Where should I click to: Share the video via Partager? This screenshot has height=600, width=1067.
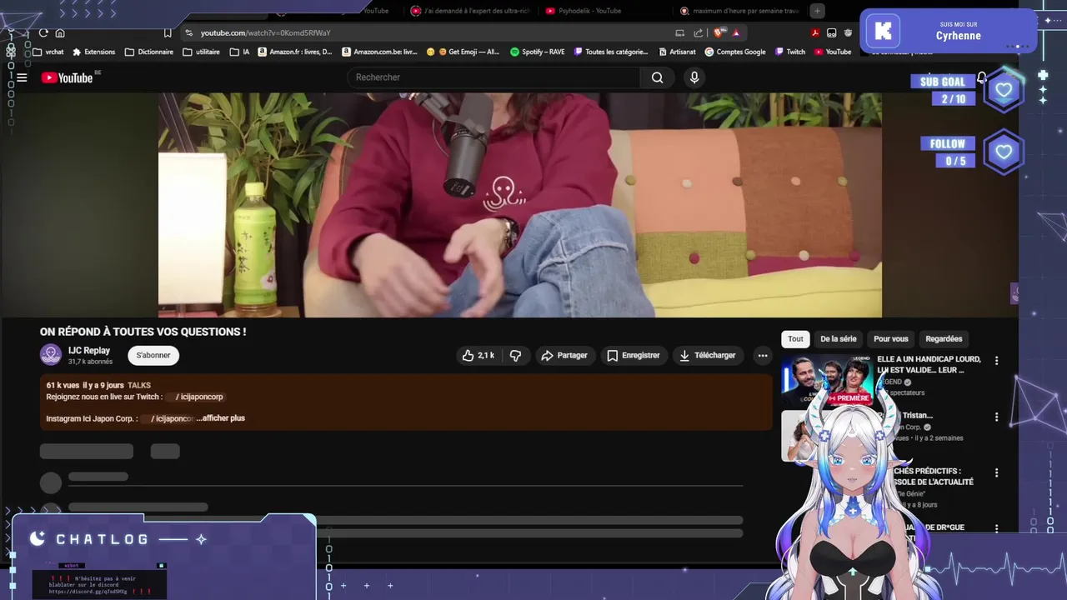(564, 355)
